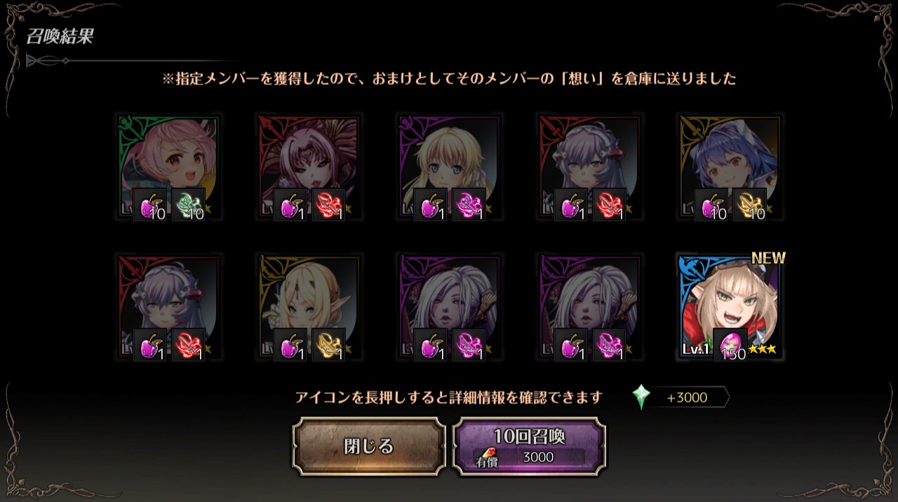Click the pink egg icon labeled 150
This screenshot has height=502, width=898.
click(x=730, y=344)
